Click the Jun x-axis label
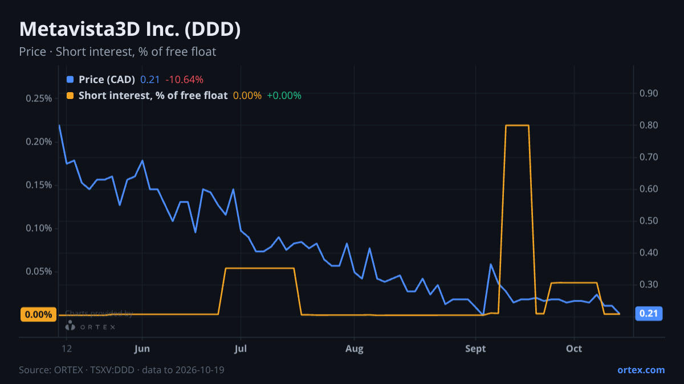 [x=142, y=349]
